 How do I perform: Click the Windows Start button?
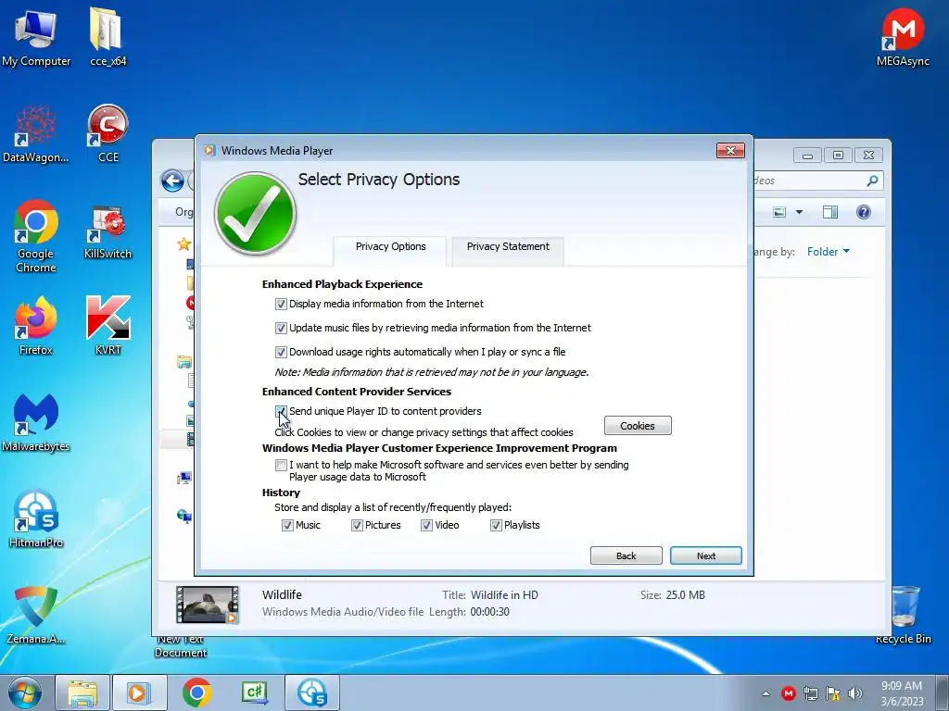(24, 692)
